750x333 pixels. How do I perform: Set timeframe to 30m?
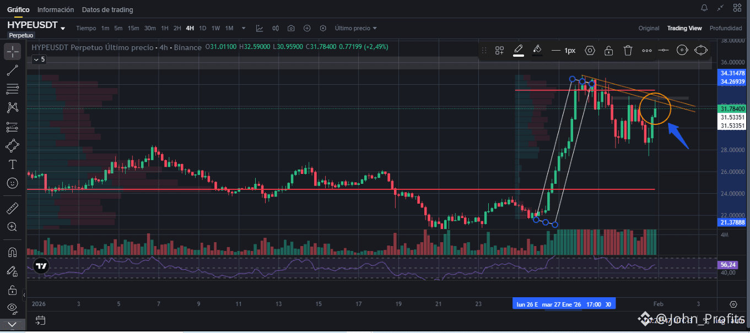coord(150,28)
